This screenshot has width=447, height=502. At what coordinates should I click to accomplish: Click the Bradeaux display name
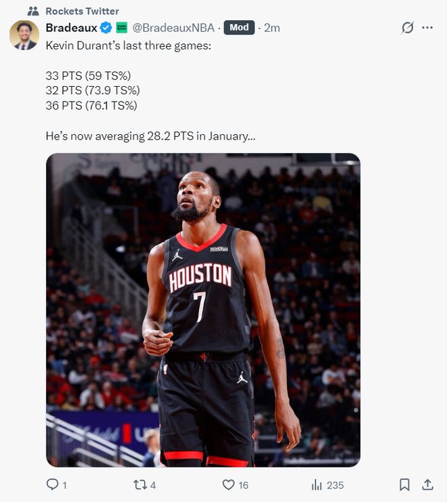coord(71,28)
